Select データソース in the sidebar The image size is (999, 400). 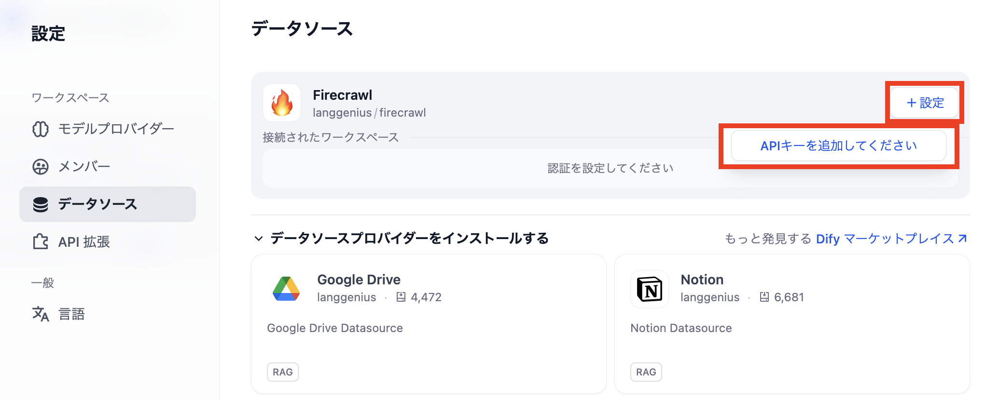[x=97, y=204]
